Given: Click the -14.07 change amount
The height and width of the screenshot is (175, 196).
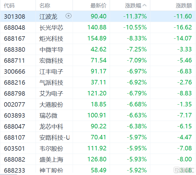Looking at the screenshot, I should [x=183, y=38].
